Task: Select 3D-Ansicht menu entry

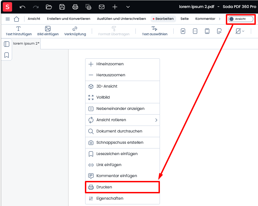Action: [123, 86]
